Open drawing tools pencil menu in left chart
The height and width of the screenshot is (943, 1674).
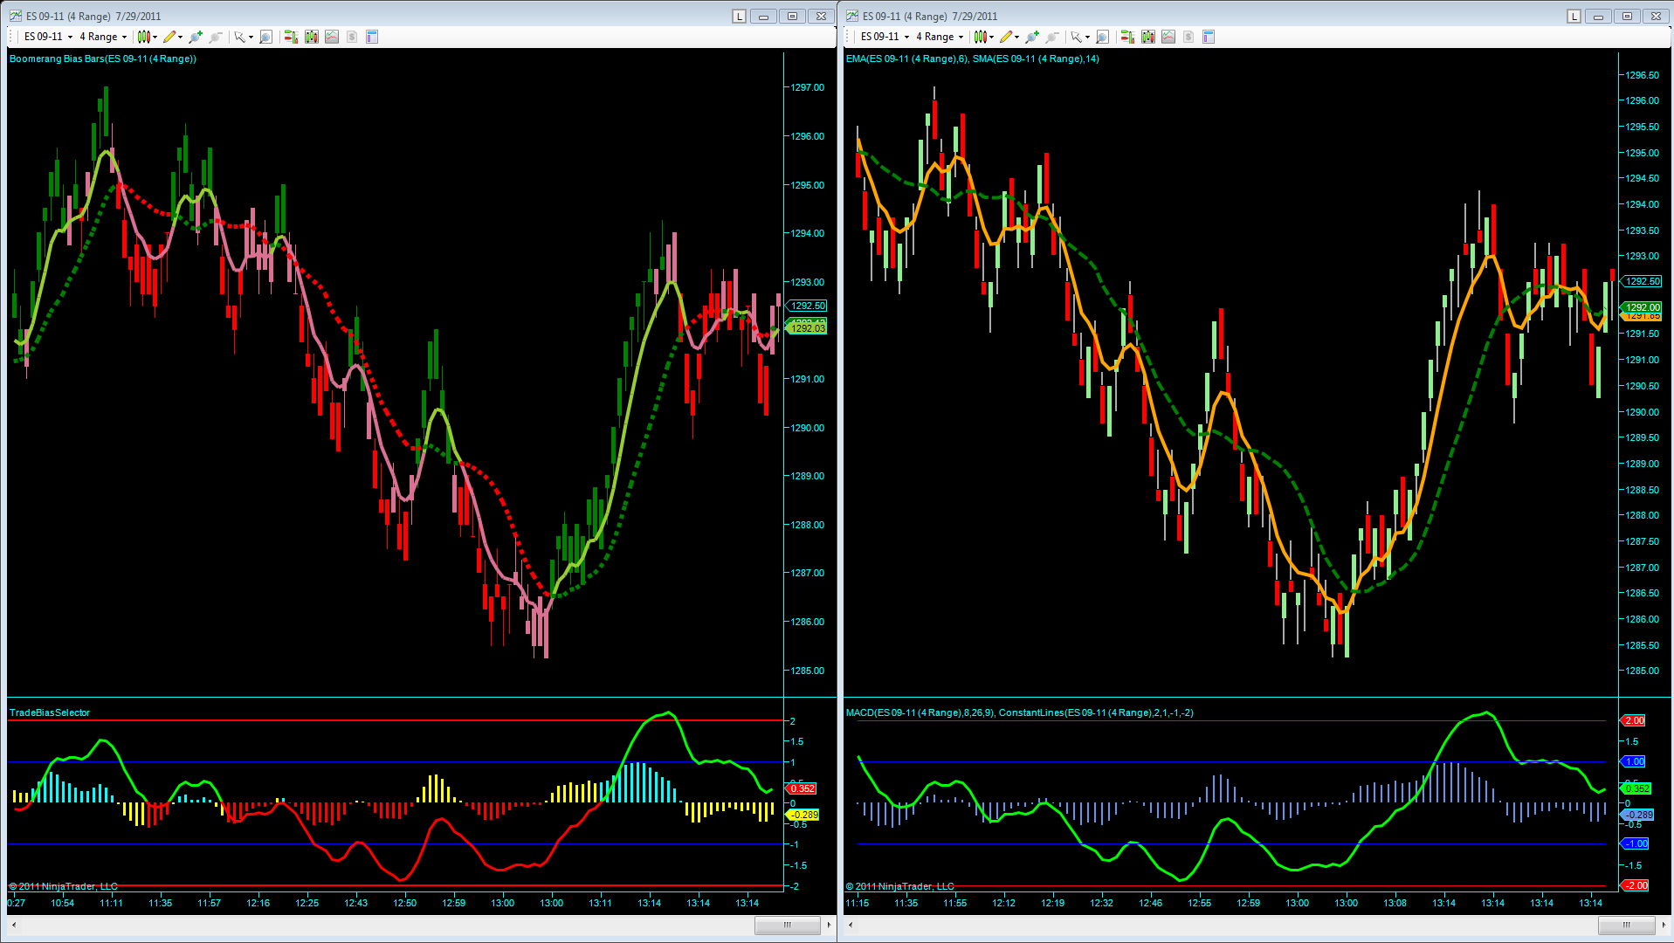coord(169,37)
